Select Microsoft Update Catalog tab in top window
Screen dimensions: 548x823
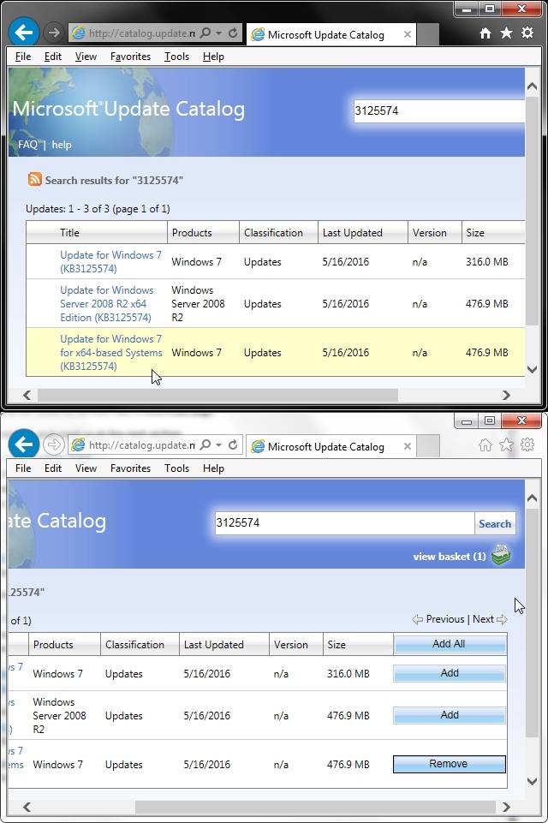[x=331, y=34]
